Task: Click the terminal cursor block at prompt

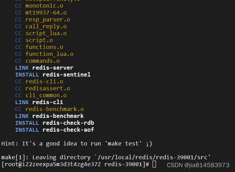Action: point(154,164)
